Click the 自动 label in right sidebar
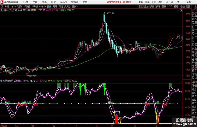 click(194, 82)
